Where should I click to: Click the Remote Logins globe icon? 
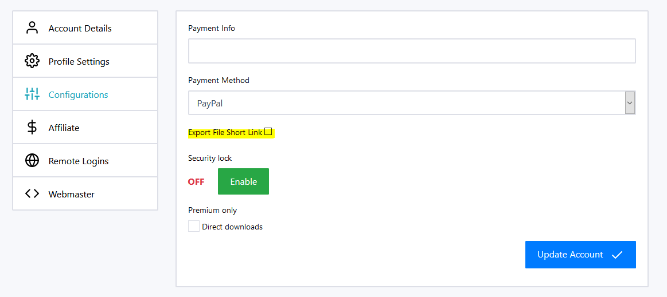[32, 161]
